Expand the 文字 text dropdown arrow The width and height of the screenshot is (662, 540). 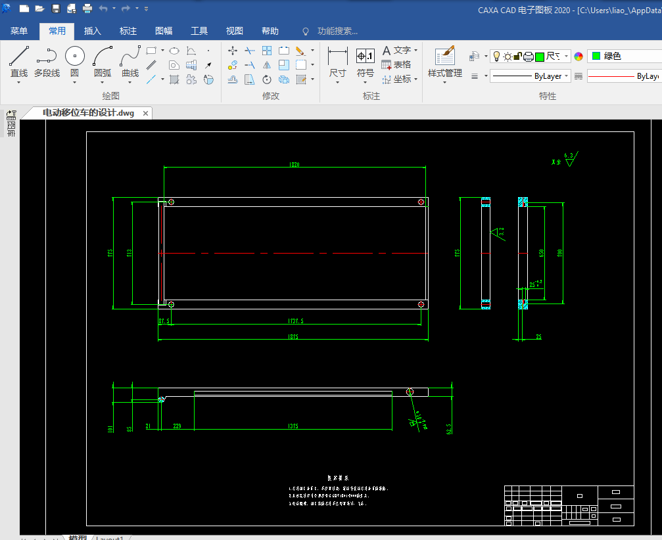point(416,51)
